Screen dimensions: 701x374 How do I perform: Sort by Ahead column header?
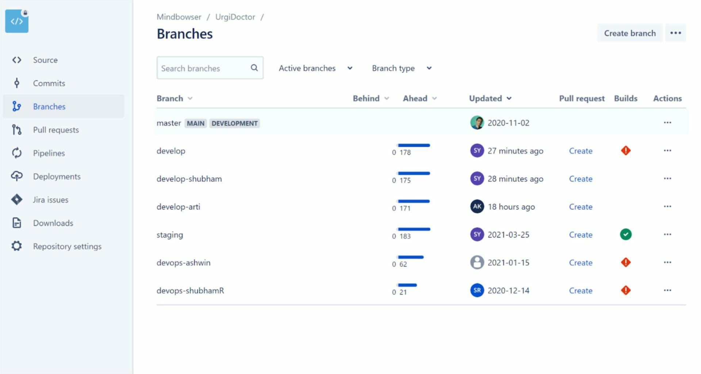420,98
